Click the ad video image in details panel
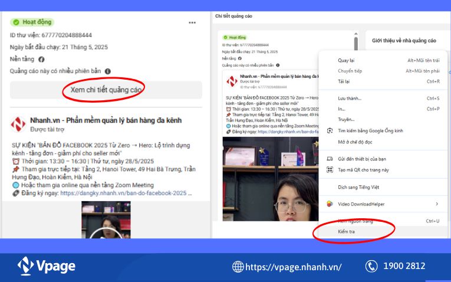The width and height of the screenshot is (451, 282). pyautogui.click(x=271, y=179)
